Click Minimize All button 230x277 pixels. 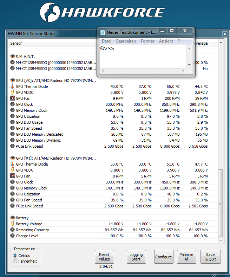click(186, 257)
